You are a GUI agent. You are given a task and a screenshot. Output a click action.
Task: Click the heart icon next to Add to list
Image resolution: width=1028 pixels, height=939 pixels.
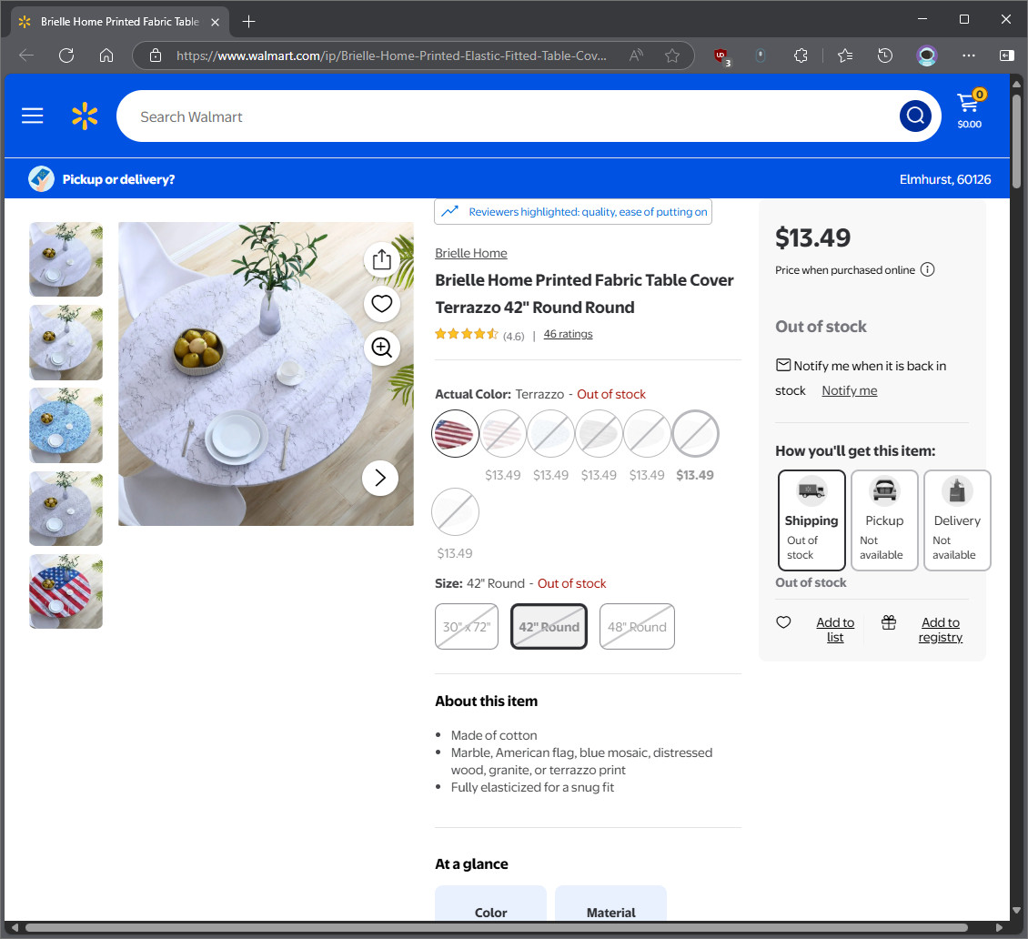coord(783,622)
